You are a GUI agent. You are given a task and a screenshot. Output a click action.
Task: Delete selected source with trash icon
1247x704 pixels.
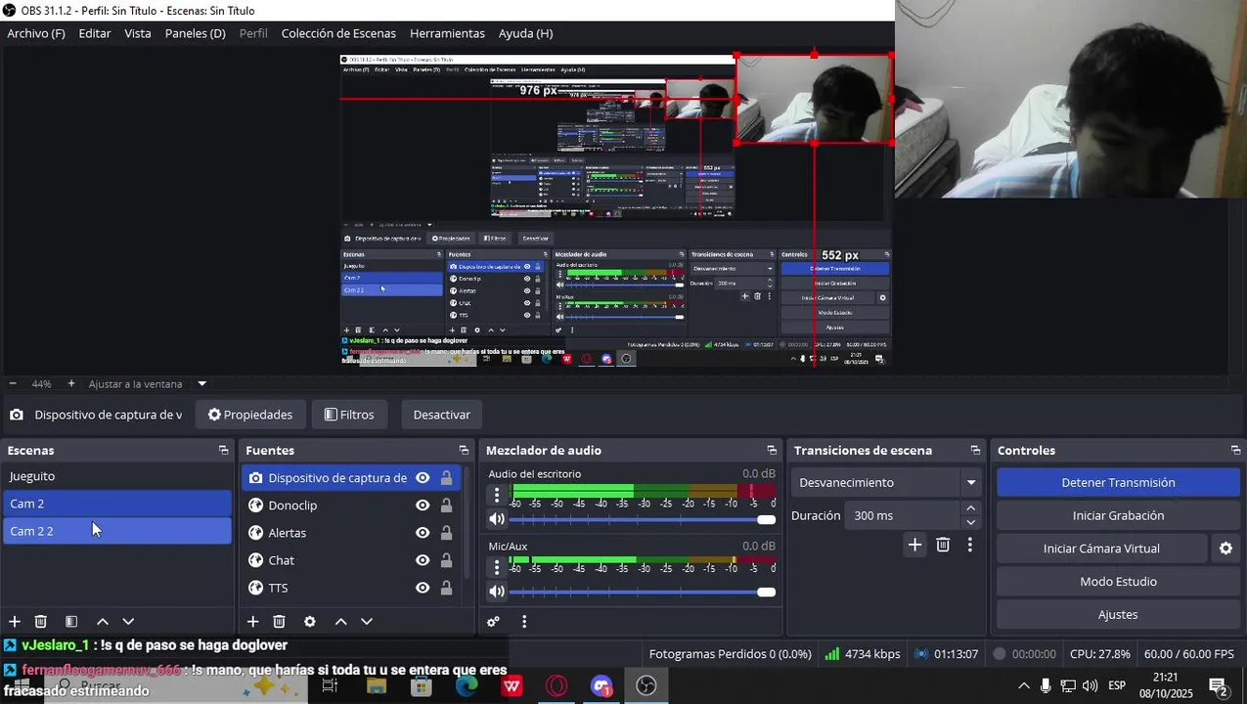click(x=279, y=622)
